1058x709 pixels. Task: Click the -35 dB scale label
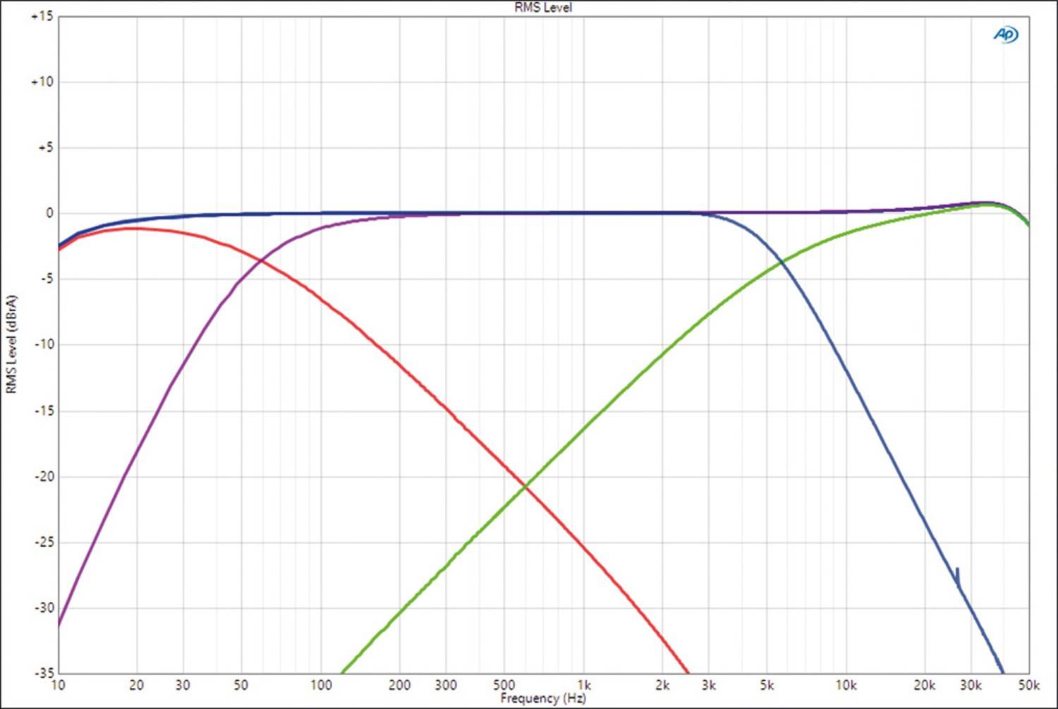coord(44,674)
